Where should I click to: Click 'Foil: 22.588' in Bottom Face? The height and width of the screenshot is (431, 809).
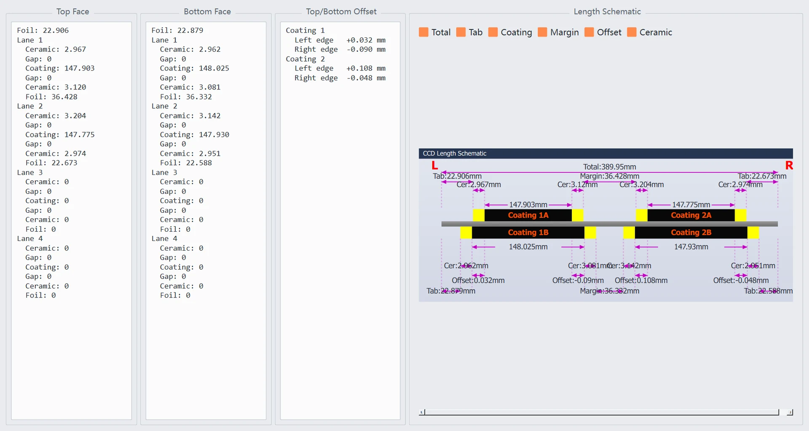[x=186, y=163]
